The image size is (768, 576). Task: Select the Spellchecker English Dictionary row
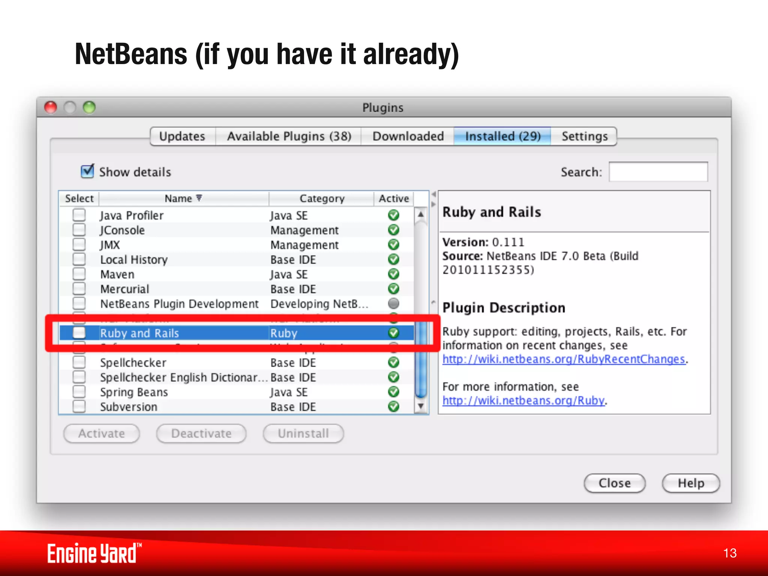point(237,377)
